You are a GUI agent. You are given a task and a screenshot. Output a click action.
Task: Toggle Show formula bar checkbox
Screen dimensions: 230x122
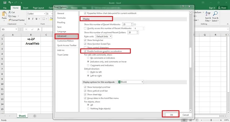click(x=85, y=40)
